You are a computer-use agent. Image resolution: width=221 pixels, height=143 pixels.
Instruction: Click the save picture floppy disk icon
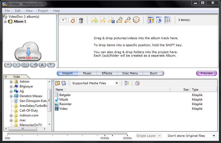click(111, 20)
